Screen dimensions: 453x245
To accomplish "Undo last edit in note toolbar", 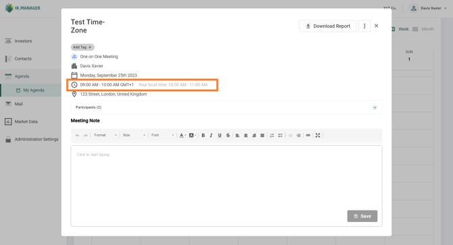I will pyautogui.click(x=78, y=135).
